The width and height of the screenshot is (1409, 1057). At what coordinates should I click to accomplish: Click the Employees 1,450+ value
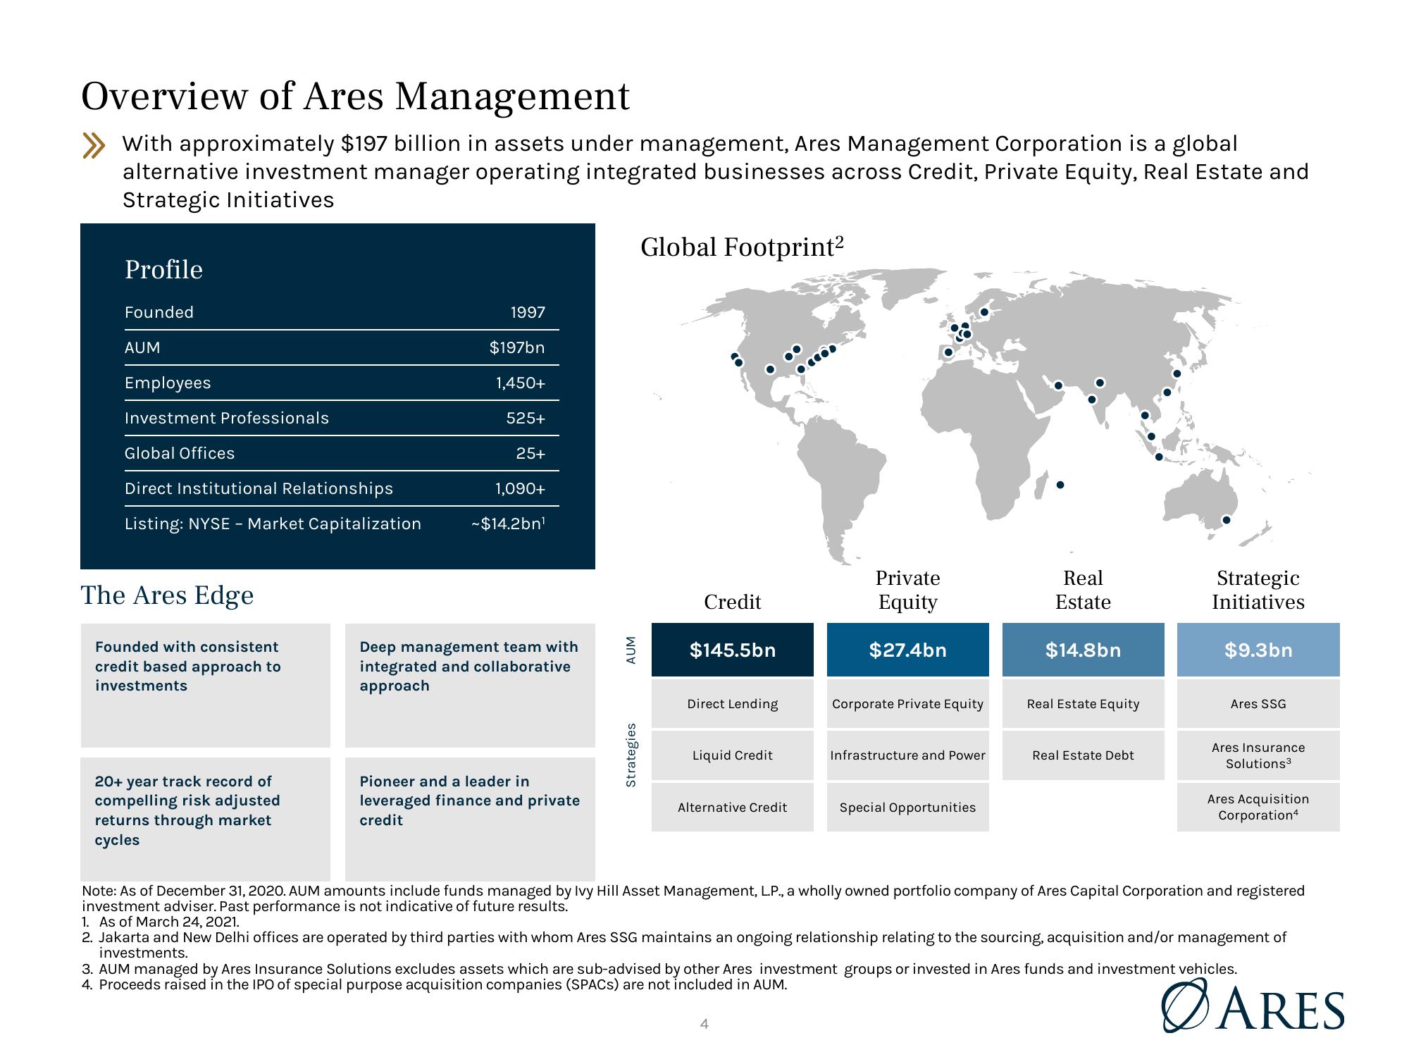(x=521, y=383)
